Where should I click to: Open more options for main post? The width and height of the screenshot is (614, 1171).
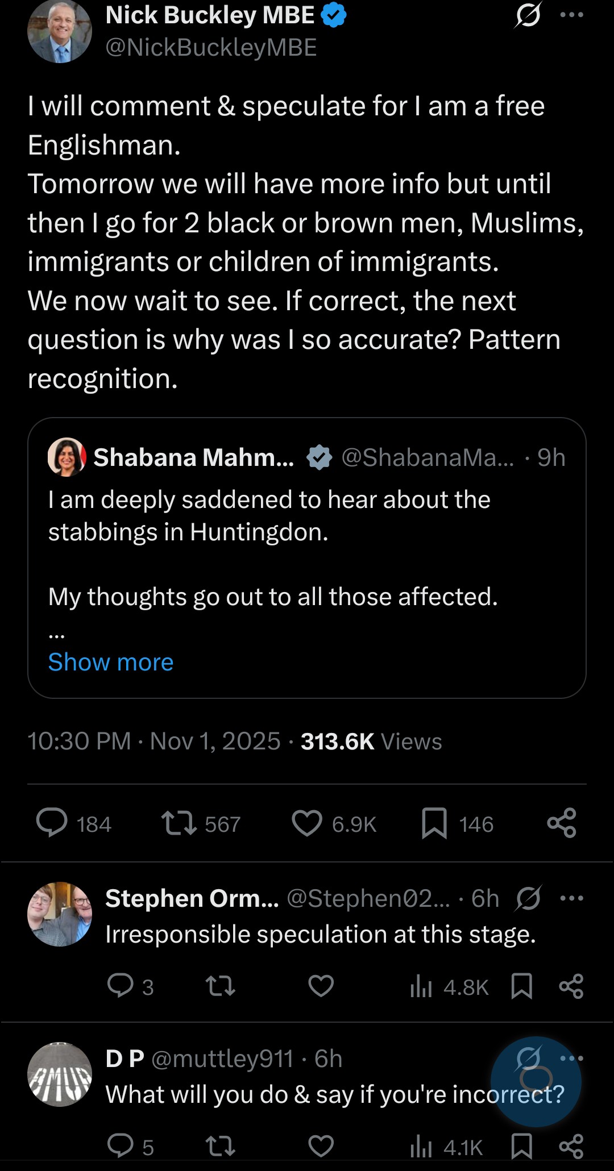click(571, 15)
